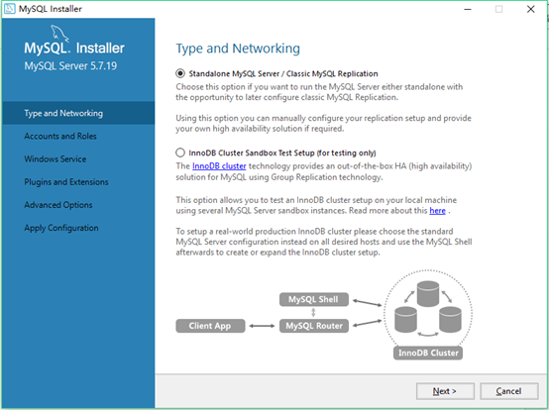549x410 pixels.
Task: Click the InnoDB Cluster diagram label
Action: [x=428, y=353]
